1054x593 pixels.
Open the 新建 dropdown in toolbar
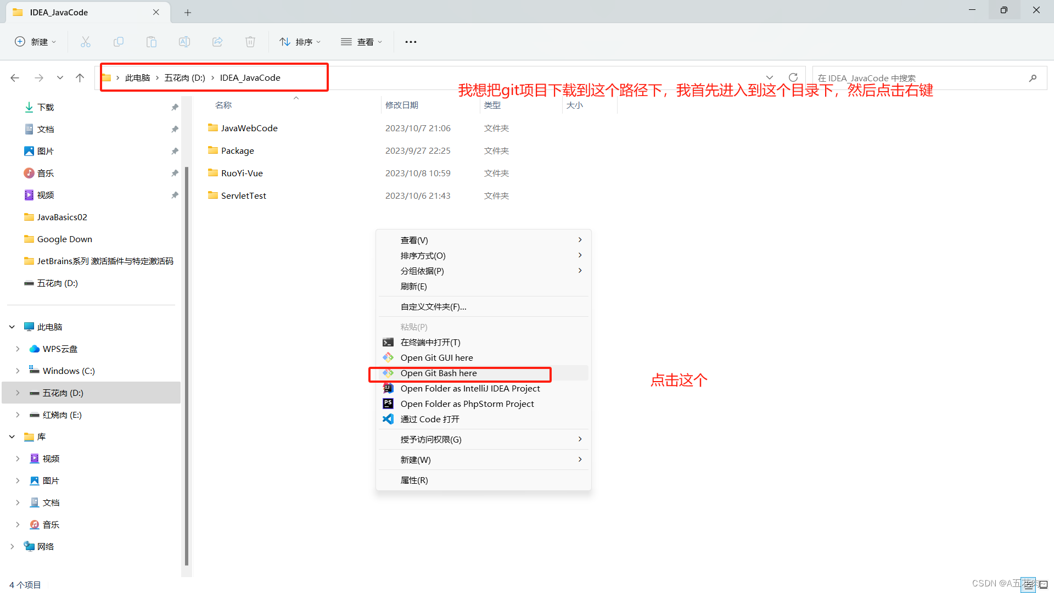tap(35, 42)
